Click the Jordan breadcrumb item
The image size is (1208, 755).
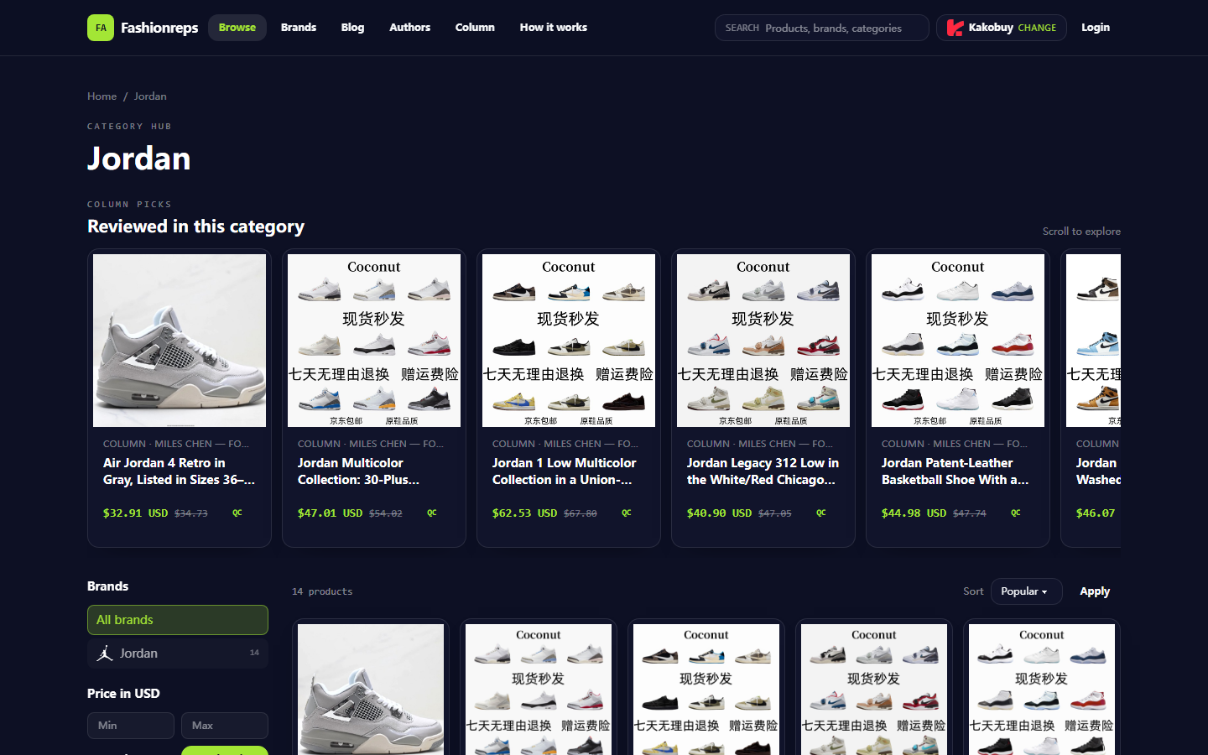tap(150, 96)
